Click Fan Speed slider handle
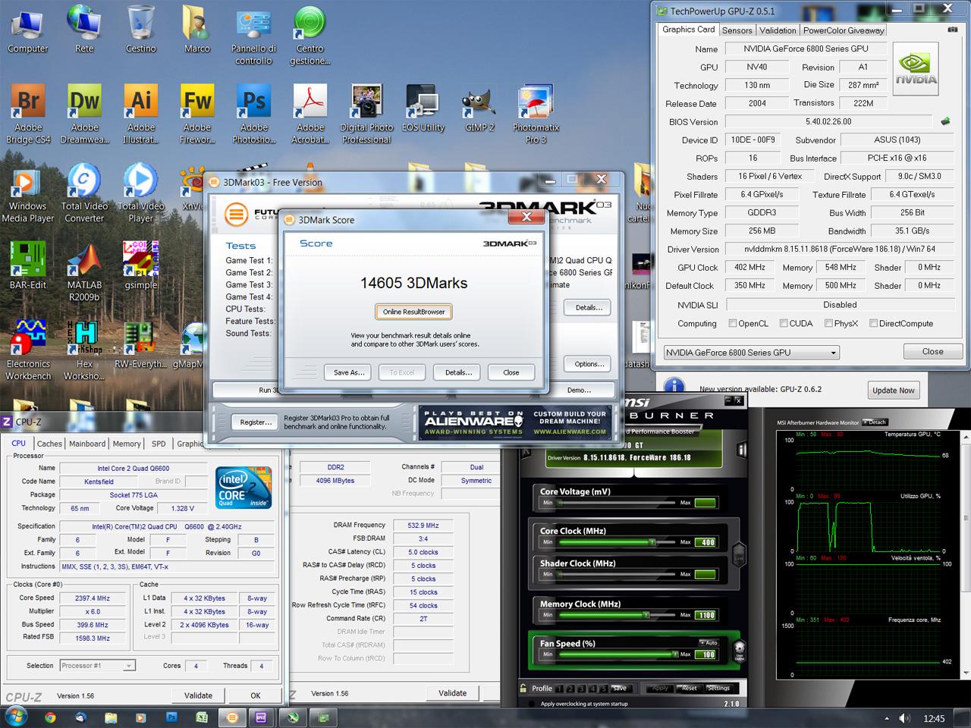 (674, 654)
